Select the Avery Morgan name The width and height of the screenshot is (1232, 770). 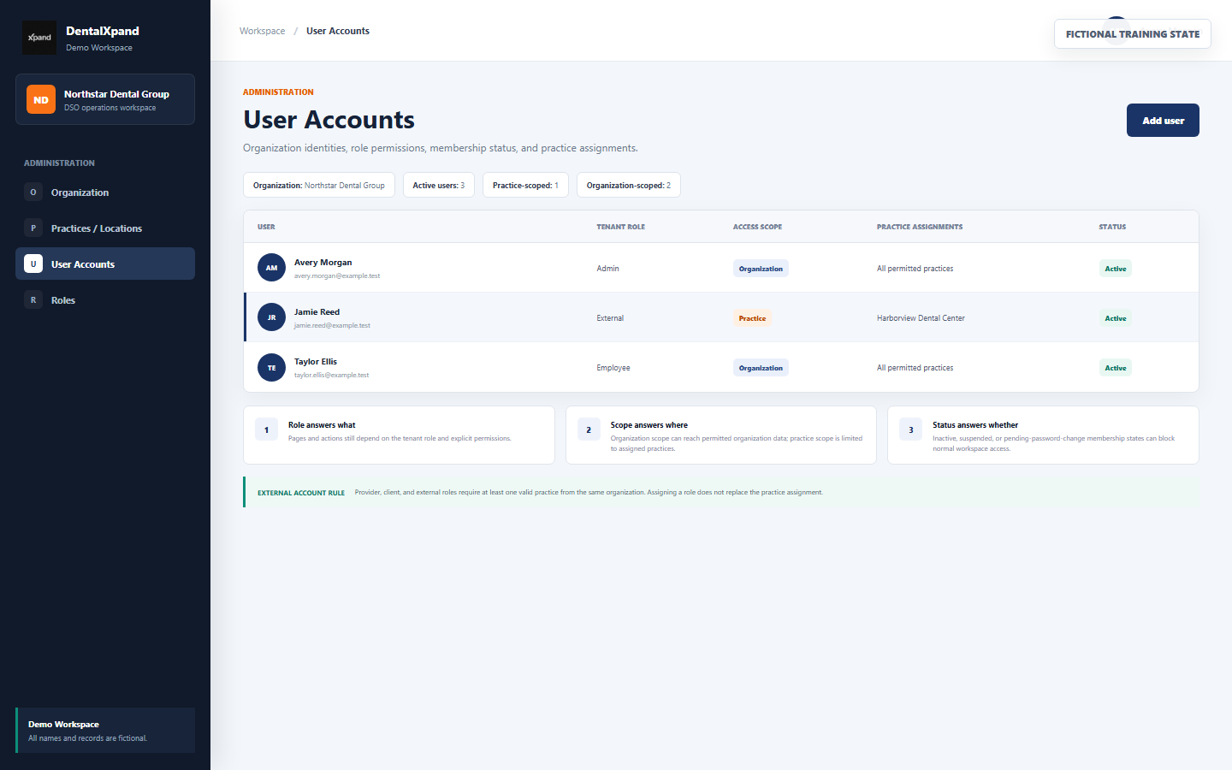coord(323,263)
